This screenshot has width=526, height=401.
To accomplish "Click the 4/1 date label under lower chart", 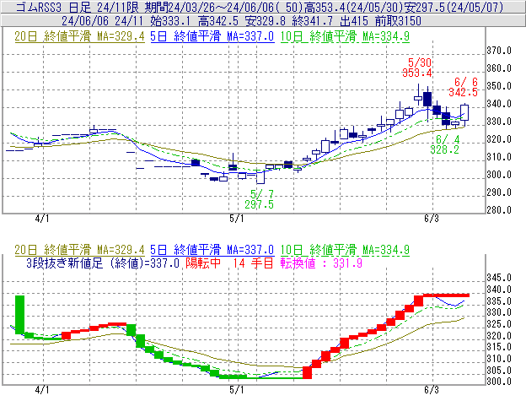I will click(x=42, y=390).
